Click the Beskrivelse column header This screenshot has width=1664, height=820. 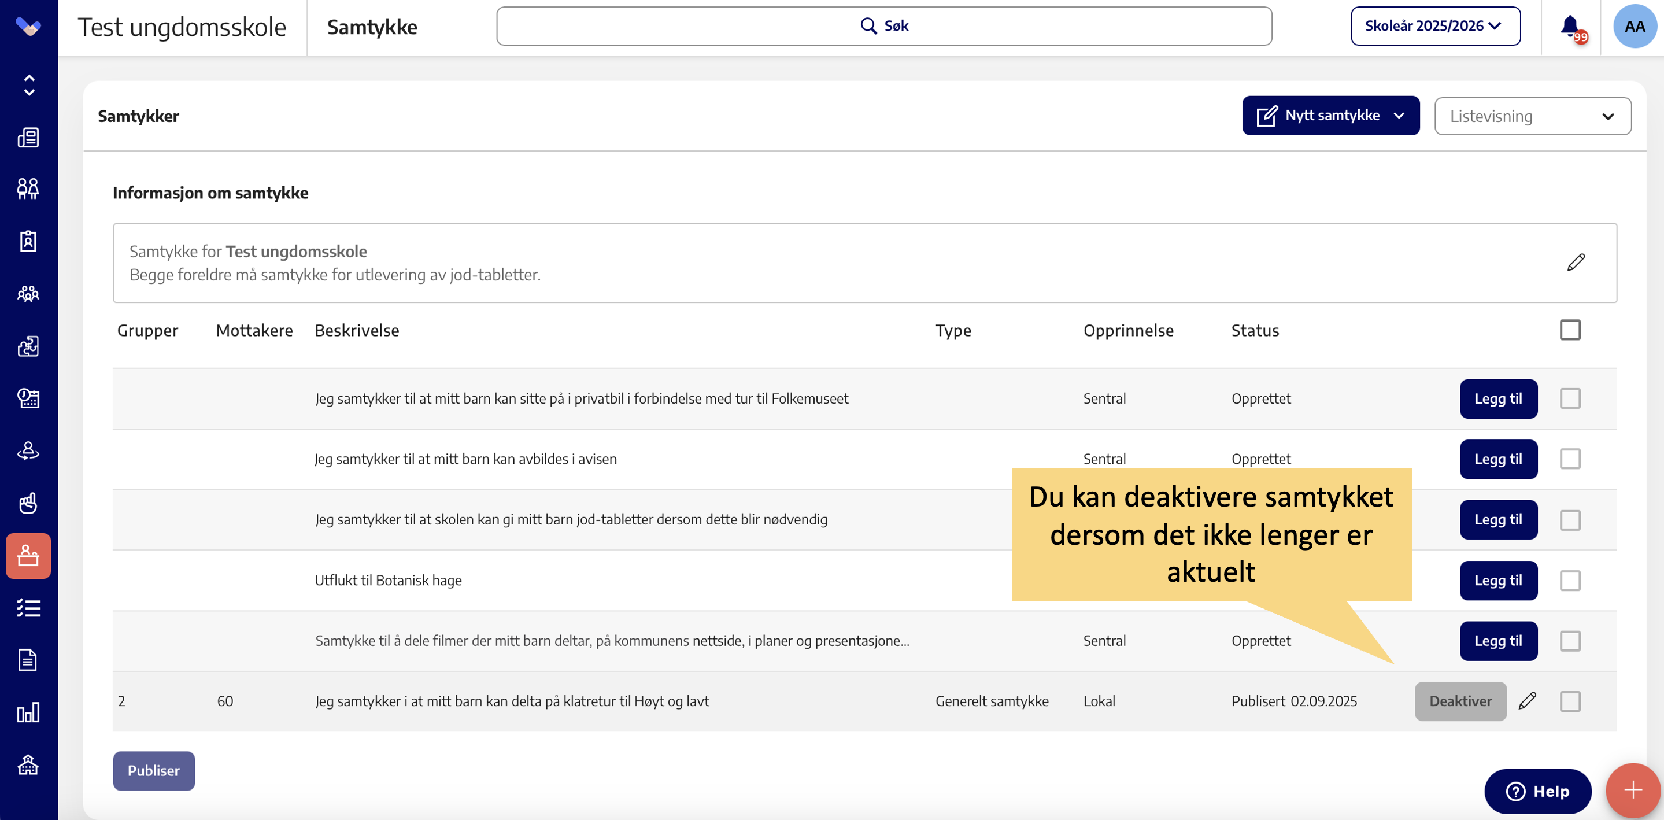[357, 330]
